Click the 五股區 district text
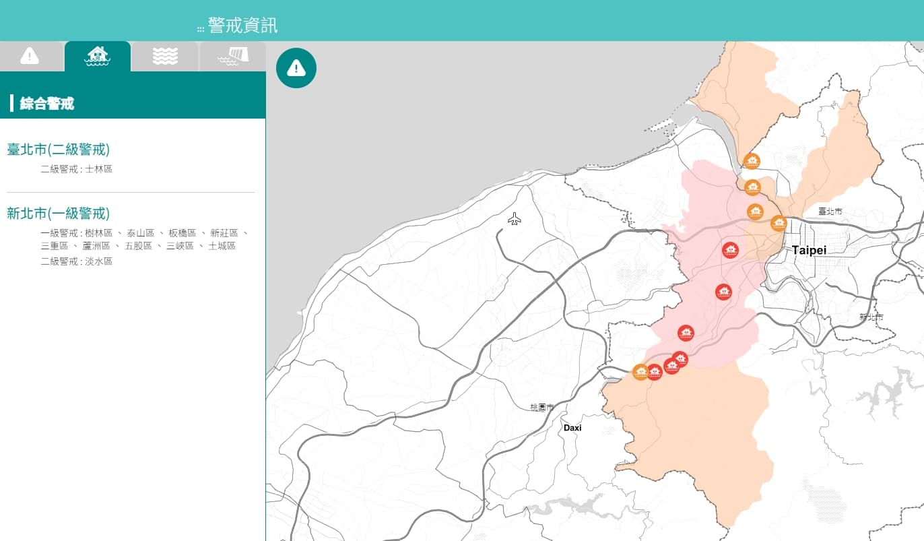Screen dimensions: 924x541 coord(138,247)
